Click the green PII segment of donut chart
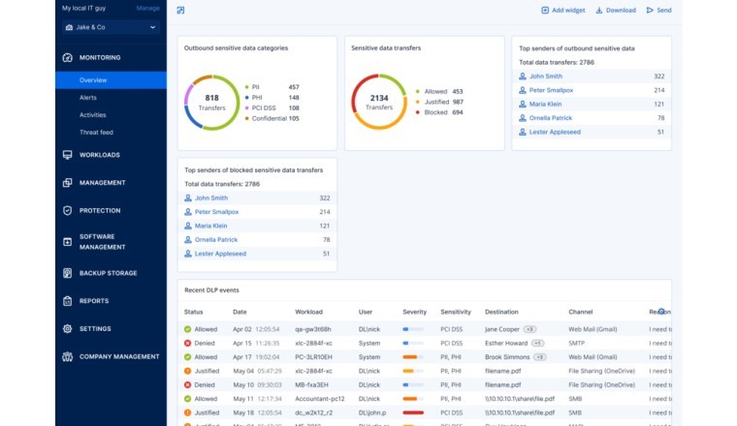The height and width of the screenshot is (426, 737). click(x=229, y=114)
